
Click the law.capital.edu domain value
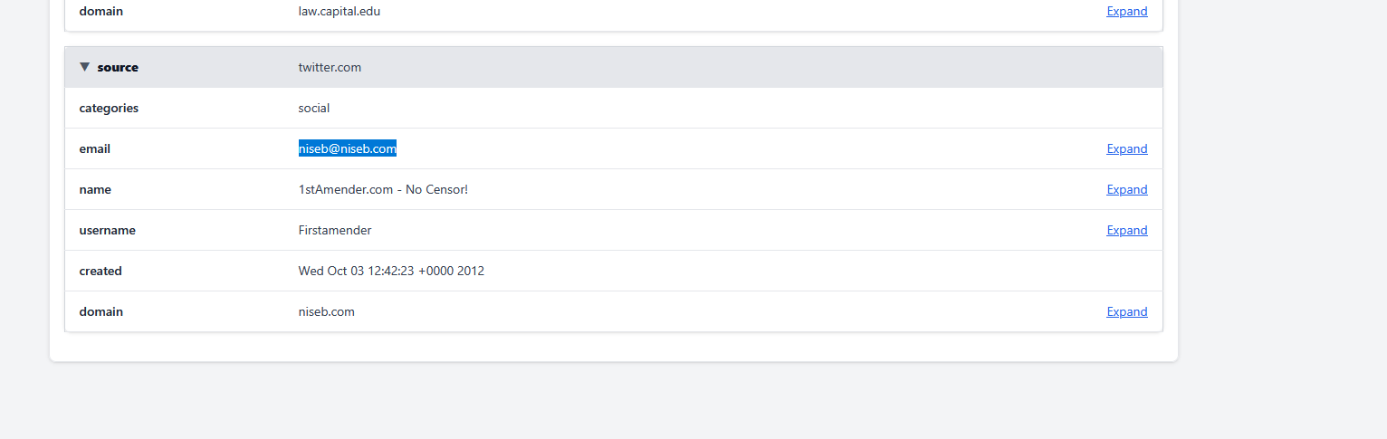click(x=340, y=12)
